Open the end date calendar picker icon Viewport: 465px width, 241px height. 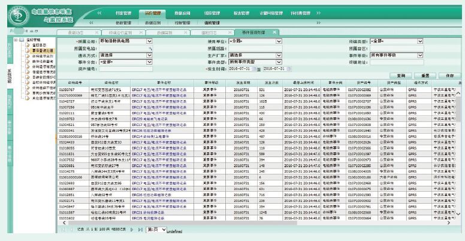288,68
